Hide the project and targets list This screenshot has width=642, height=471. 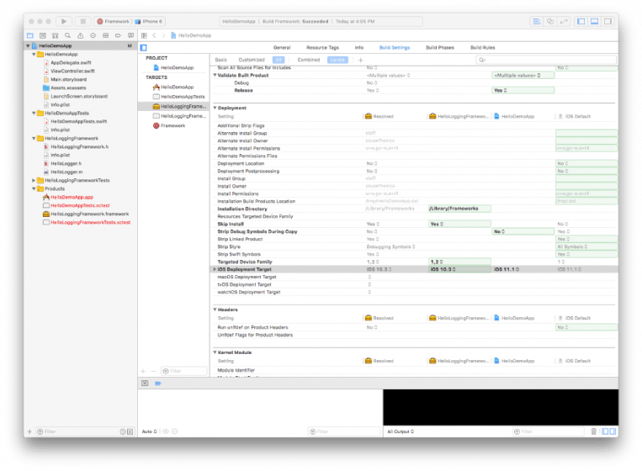[x=144, y=48]
